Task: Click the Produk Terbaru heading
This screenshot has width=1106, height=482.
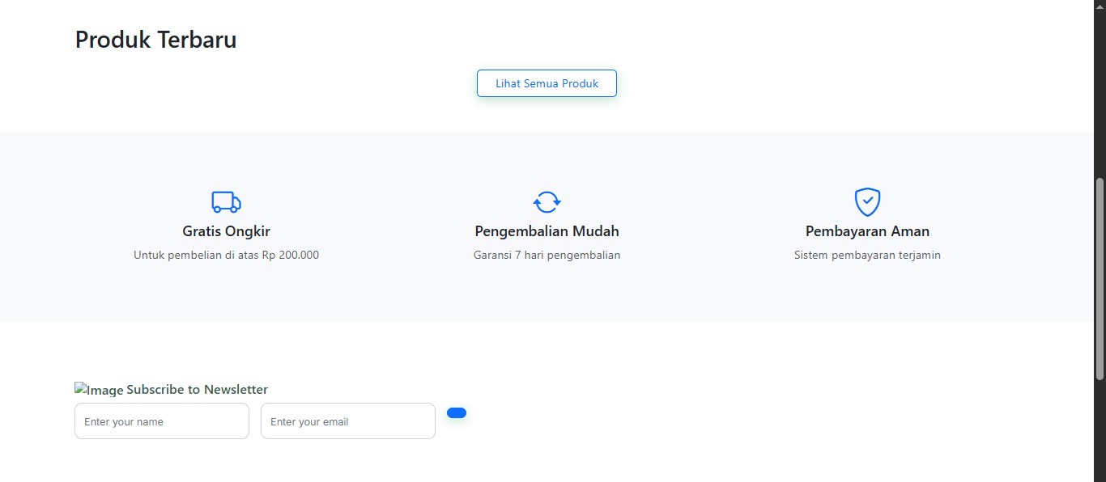Action: coord(156,40)
